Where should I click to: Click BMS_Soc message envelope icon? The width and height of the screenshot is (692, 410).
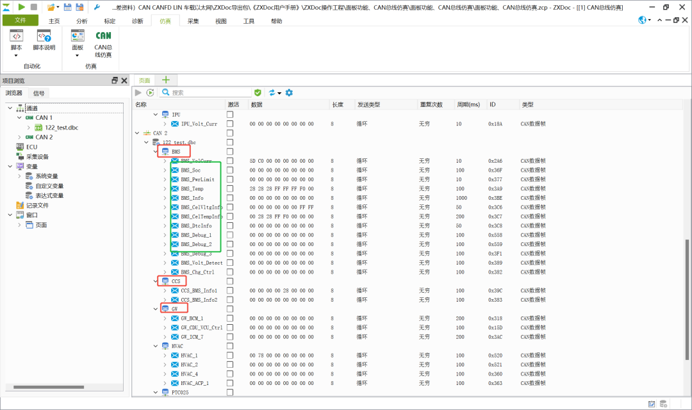(x=175, y=170)
